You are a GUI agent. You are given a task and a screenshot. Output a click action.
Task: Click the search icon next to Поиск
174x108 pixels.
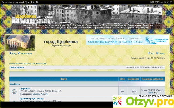157,53
